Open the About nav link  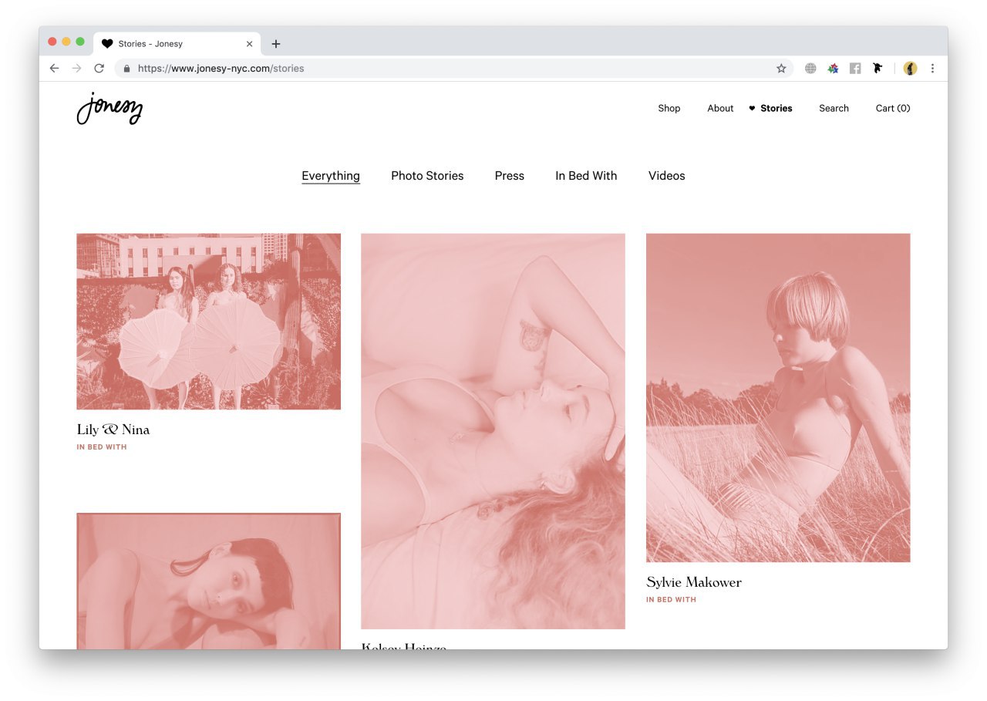[x=720, y=108]
